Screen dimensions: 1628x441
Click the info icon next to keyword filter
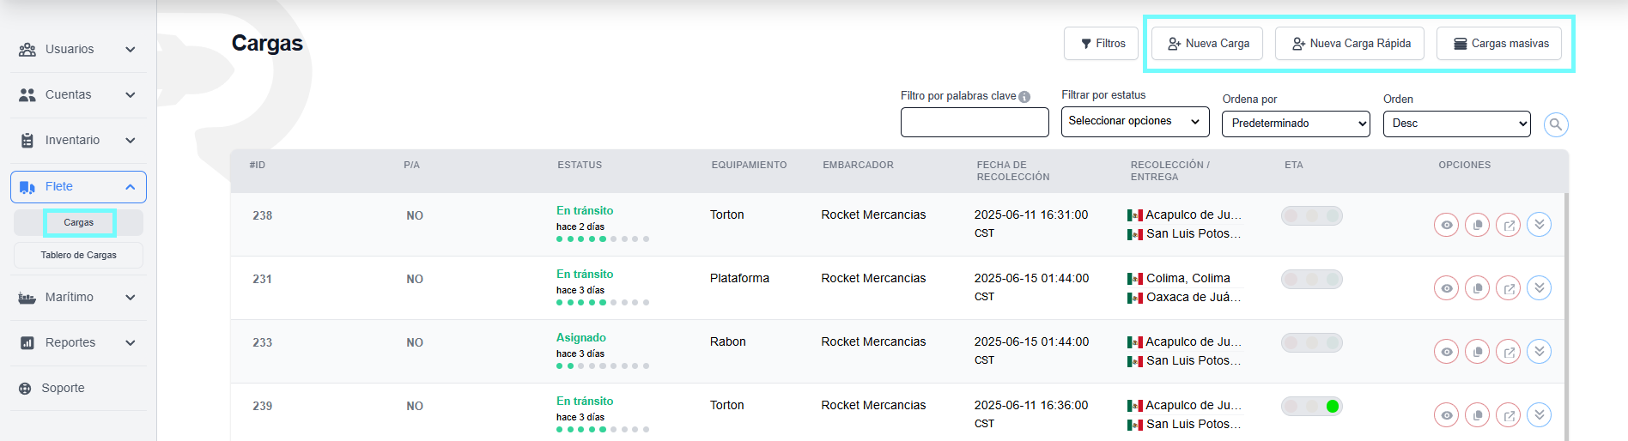tap(1024, 97)
